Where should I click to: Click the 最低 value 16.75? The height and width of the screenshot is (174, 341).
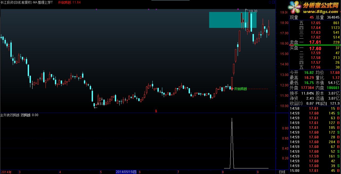click(x=309, y=83)
